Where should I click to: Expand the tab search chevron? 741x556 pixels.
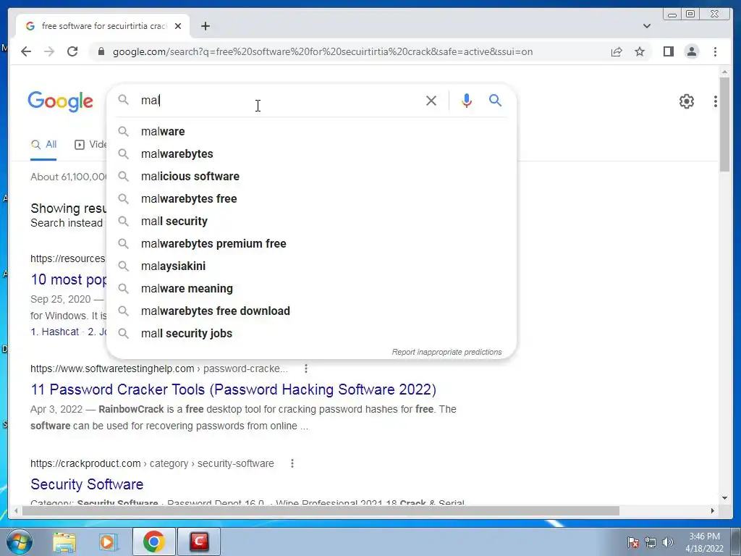647,26
